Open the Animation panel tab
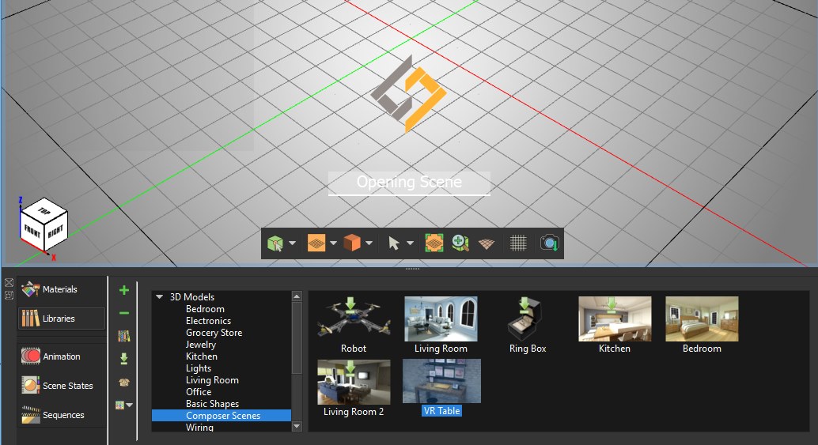The height and width of the screenshot is (445, 818). (x=61, y=356)
